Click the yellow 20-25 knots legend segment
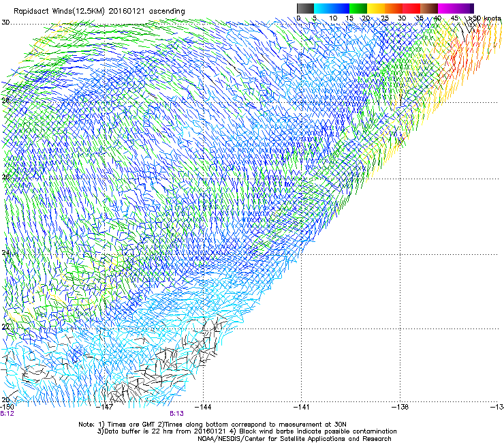 pos(376,8)
